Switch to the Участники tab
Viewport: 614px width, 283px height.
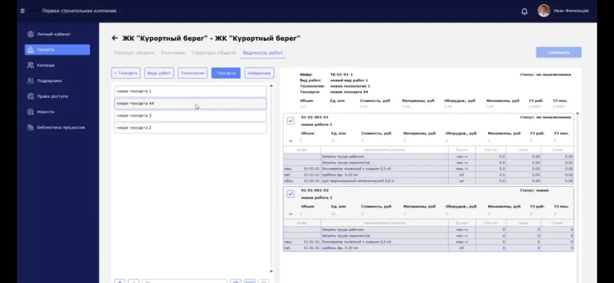click(173, 53)
